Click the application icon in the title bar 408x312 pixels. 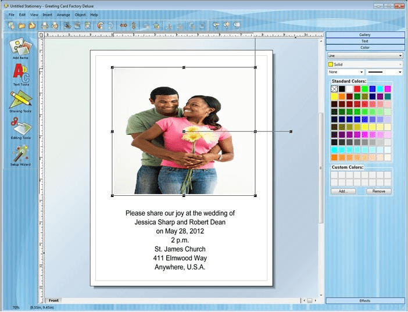[6, 6]
